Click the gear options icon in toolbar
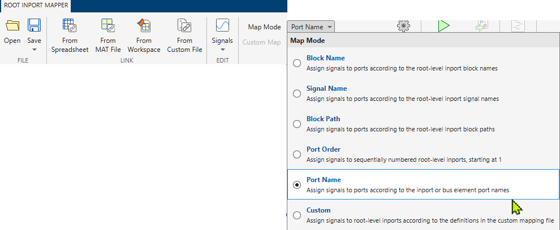Viewport: 560px width, 230px height. [403, 26]
